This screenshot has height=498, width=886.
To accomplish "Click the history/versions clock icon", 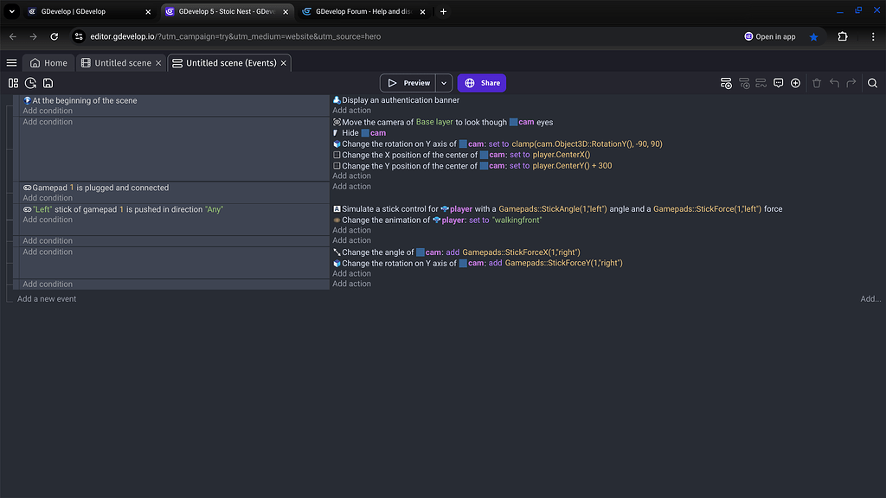I will (30, 83).
